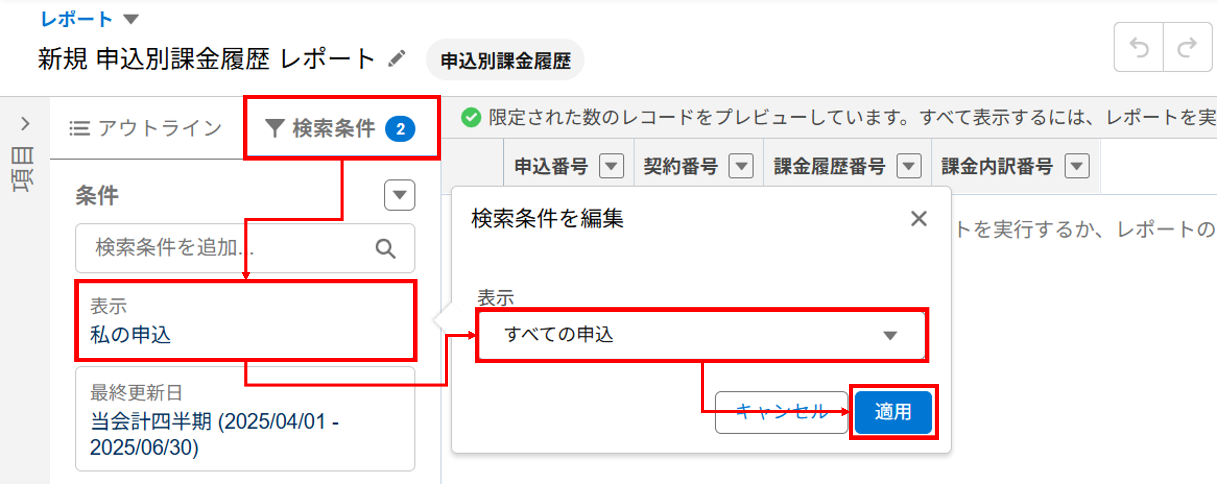The height and width of the screenshot is (484, 1217).
Task: Click the green success check icon
Action: tap(471, 118)
